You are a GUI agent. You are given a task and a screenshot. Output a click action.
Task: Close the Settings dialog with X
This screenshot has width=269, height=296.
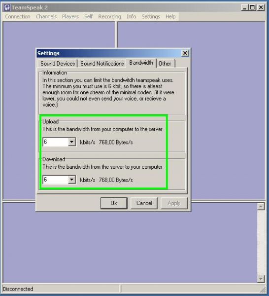pos(185,53)
